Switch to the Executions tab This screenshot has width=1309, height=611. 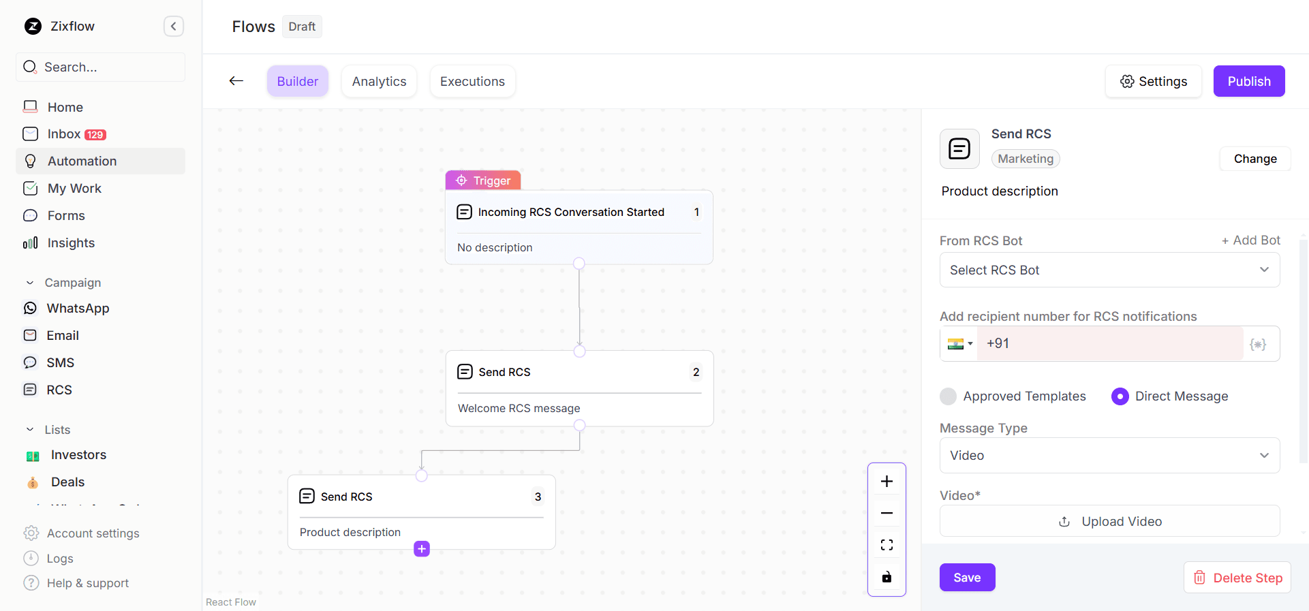point(472,82)
